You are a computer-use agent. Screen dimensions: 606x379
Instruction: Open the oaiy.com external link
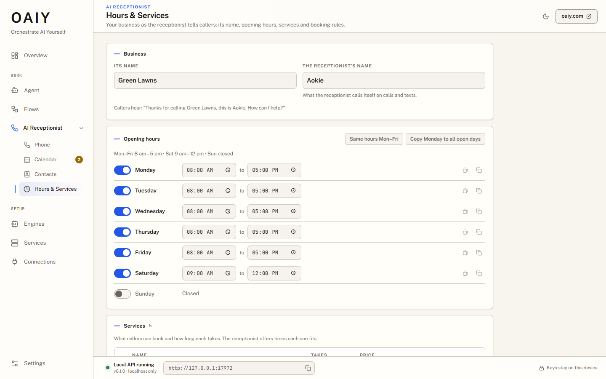577,16
